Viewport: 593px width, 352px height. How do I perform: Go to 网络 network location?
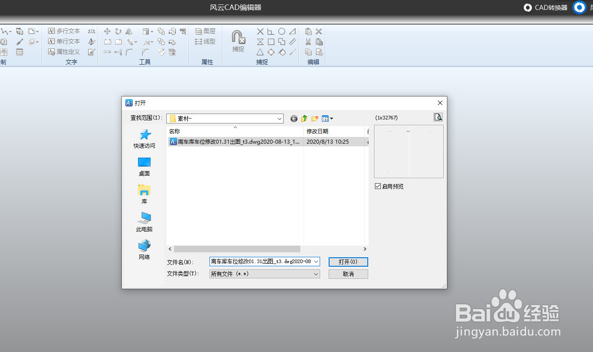pos(144,250)
